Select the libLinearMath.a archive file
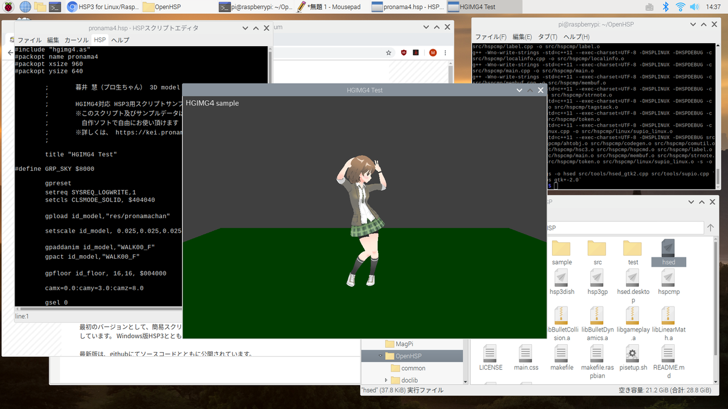The width and height of the screenshot is (728, 409). click(668, 324)
